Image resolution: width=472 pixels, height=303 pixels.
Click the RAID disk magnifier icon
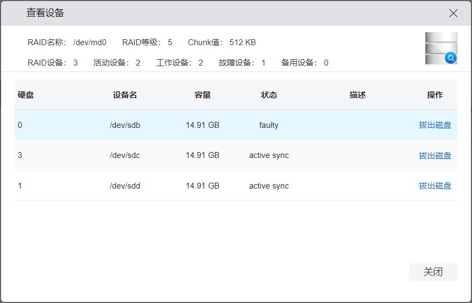(441, 49)
